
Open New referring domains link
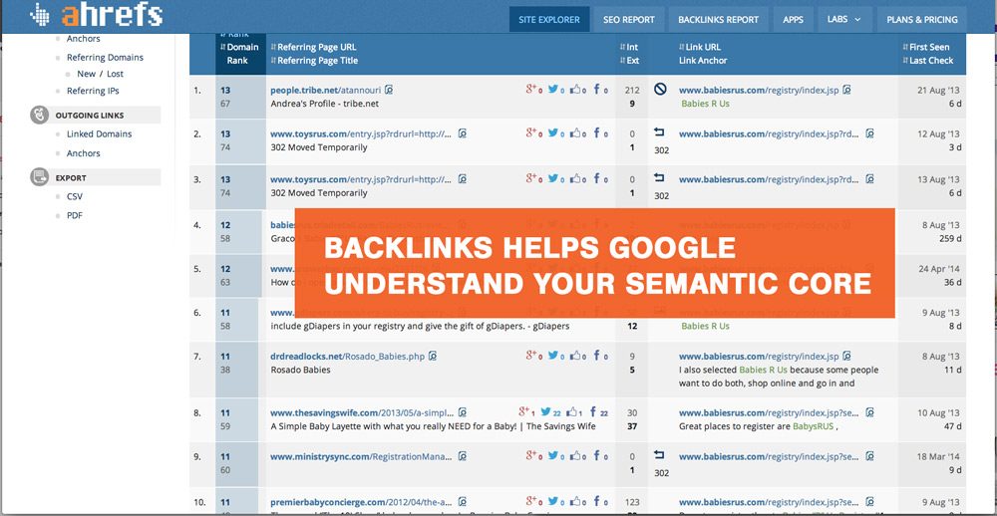[x=86, y=74]
